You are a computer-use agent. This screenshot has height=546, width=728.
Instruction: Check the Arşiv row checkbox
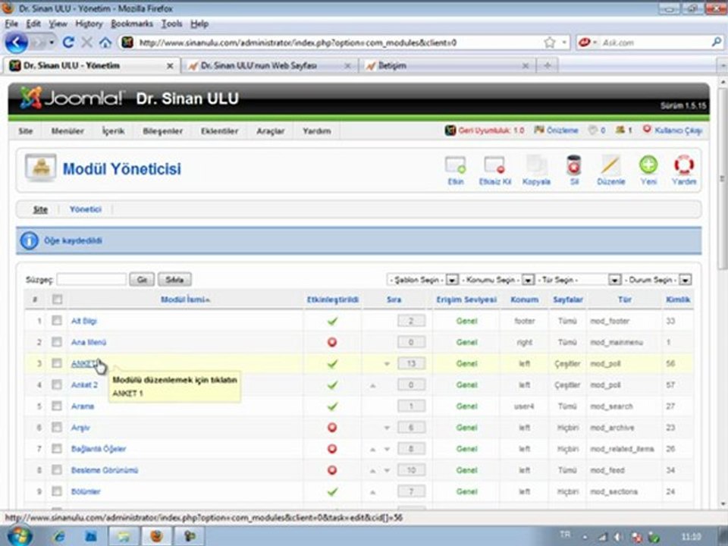[x=57, y=427]
